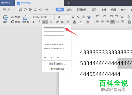The height and width of the screenshot is (95, 132).
Task: Collapse the underline style dropdown arrow
Action: [47, 22]
